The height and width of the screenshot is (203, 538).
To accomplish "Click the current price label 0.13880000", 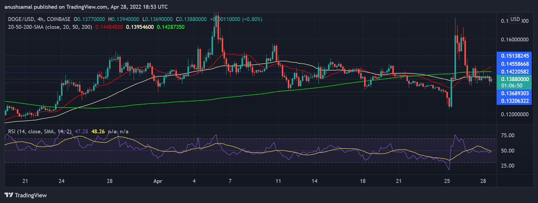I will coord(515,79).
